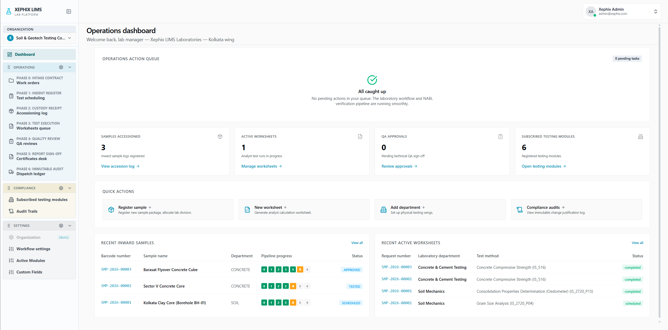Screen dimensions: 668x330
Task: Click the scroll icon beside Audit Trails
Action: [x=11, y=211]
